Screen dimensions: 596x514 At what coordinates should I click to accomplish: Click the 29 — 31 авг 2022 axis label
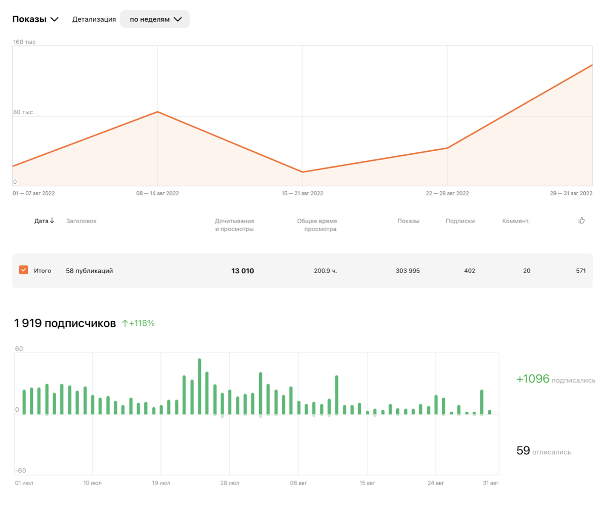click(x=571, y=193)
